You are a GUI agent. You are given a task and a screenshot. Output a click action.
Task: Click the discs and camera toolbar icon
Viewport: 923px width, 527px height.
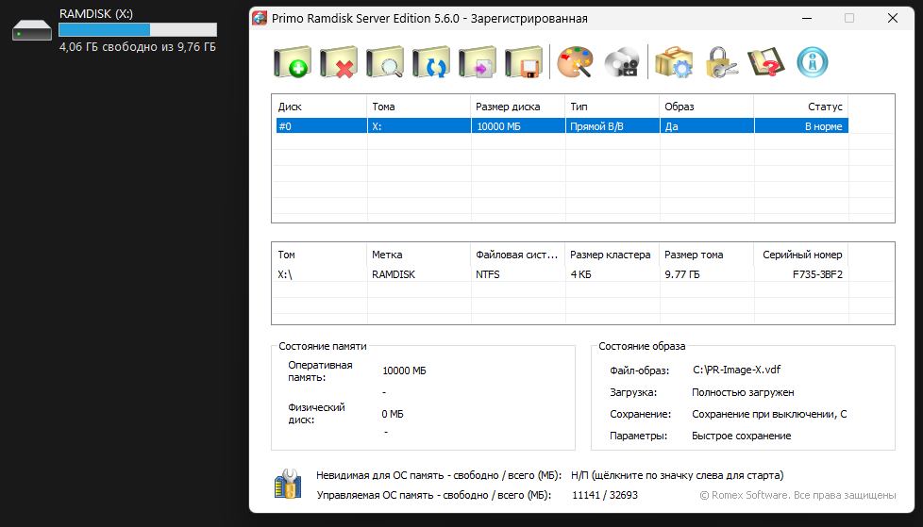pyautogui.click(x=622, y=63)
